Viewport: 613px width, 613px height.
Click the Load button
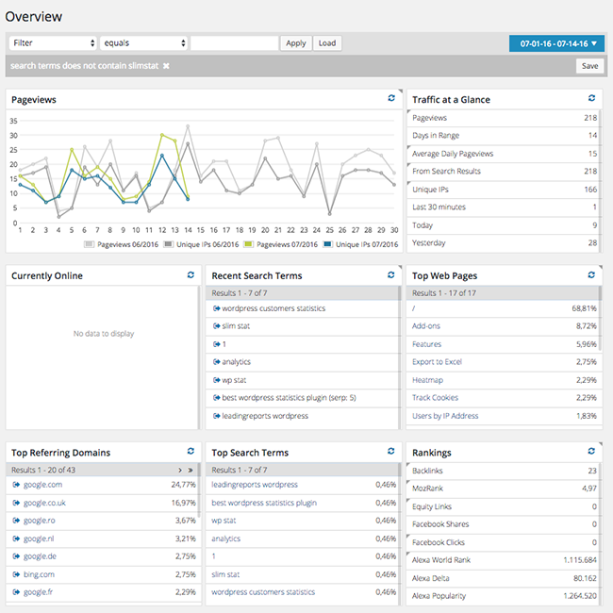(x=326, y=43)
